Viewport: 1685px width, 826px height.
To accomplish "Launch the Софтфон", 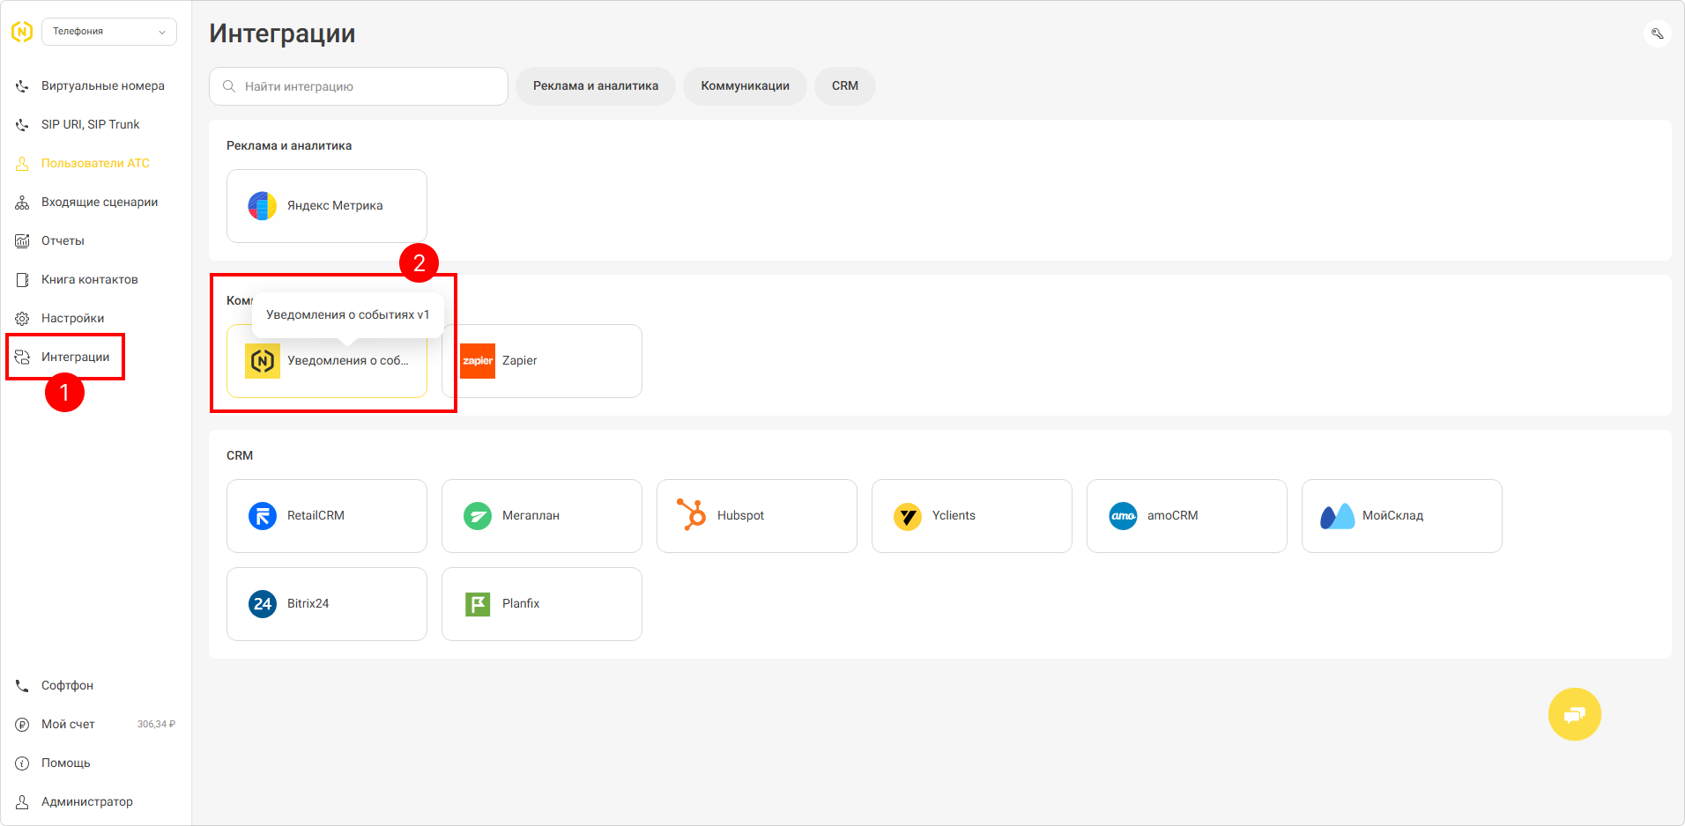I will (67, 686).
